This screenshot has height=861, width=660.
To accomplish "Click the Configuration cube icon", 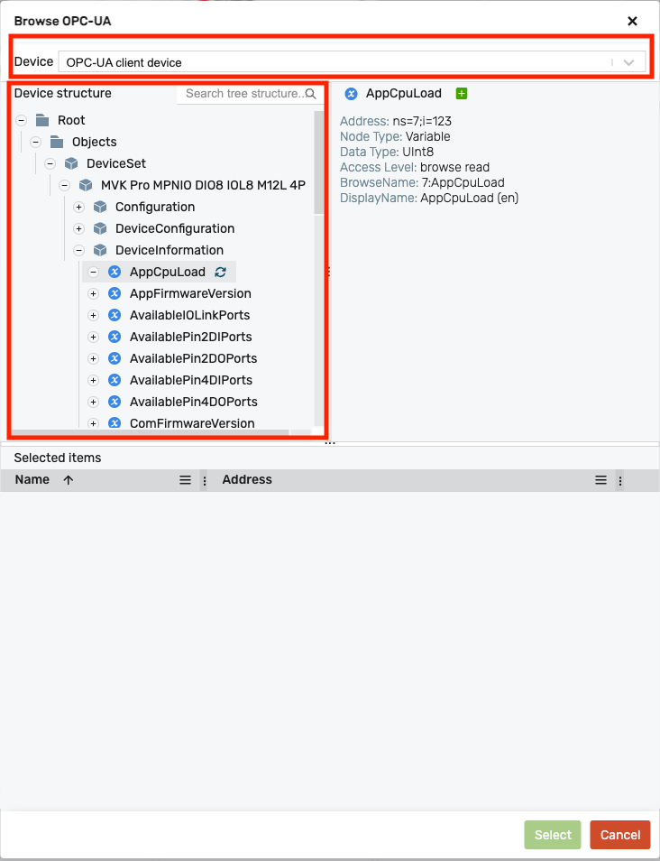I will click(100, 207).
